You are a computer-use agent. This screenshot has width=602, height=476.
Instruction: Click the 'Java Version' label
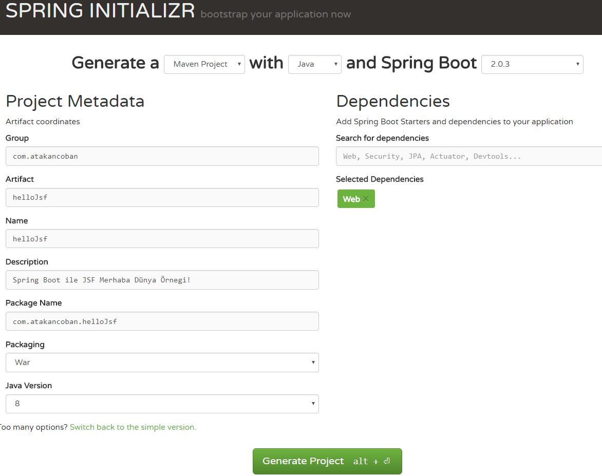pos(29,386)
